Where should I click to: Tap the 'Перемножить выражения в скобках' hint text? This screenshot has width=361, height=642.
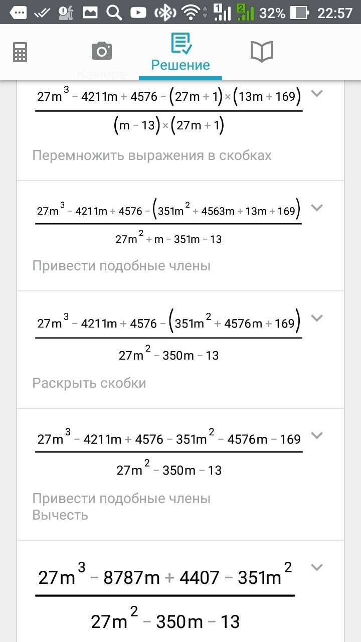point(152,155)
